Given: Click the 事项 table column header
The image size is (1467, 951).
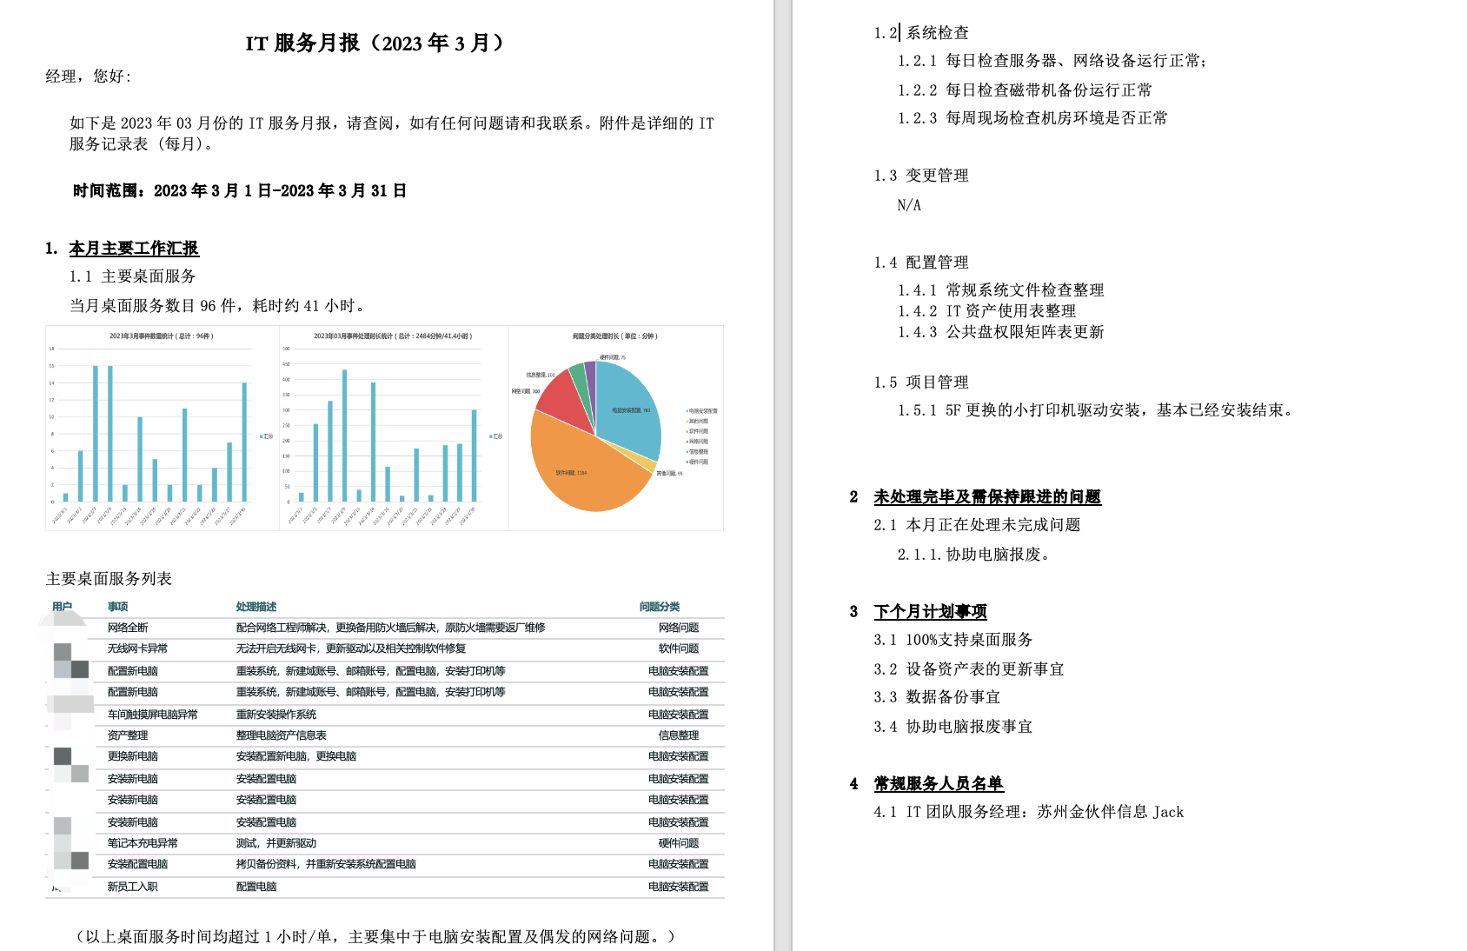Looking at the screenshot, I should [118, 607].
